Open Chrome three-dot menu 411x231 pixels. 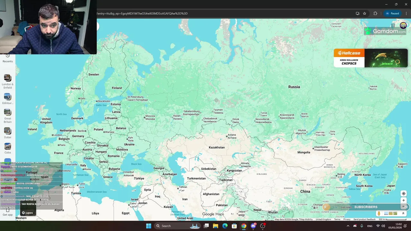click(x=406, y=13)
